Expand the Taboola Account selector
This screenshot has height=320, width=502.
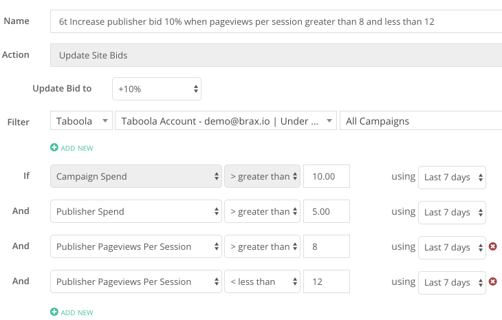pyautogui.click(x=226, y=120)
